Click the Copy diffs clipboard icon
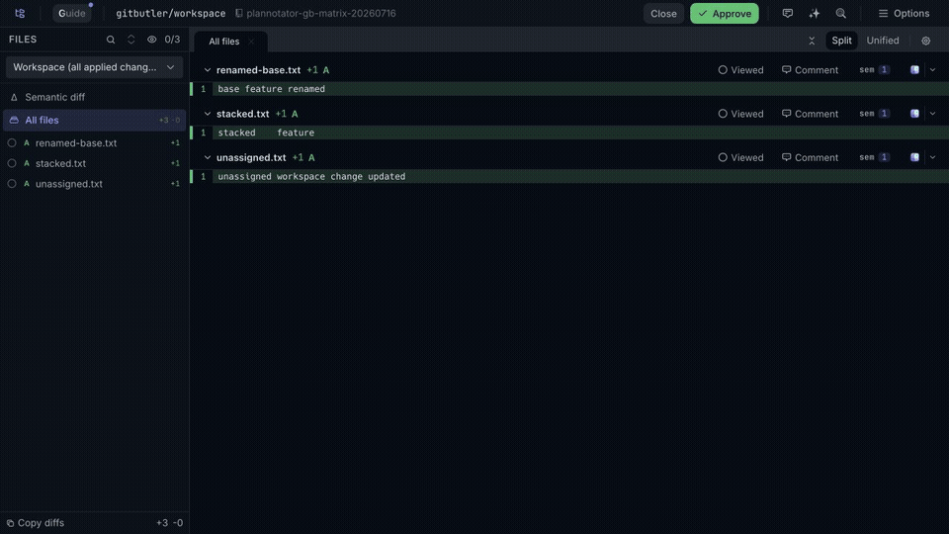This screenshot has width=949, height=534. [10, 523]
